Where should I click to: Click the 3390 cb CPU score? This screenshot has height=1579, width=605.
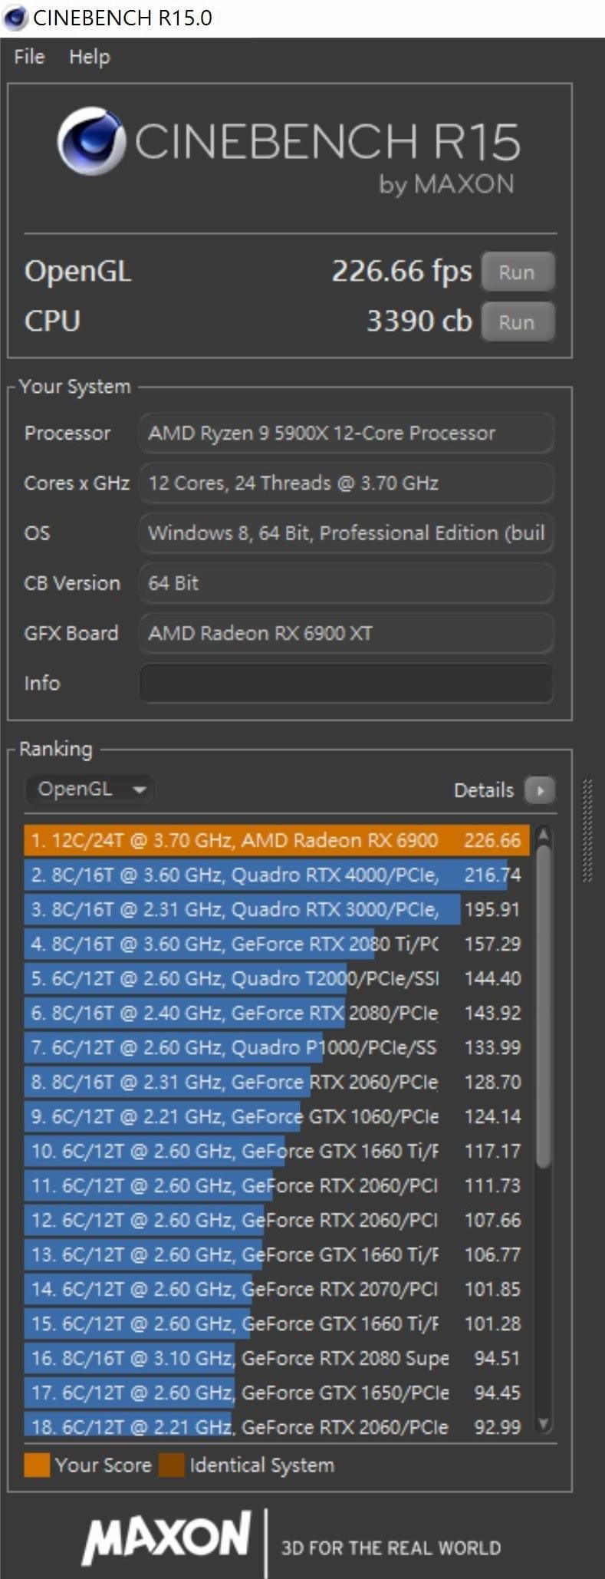click(x=419, y=321)
